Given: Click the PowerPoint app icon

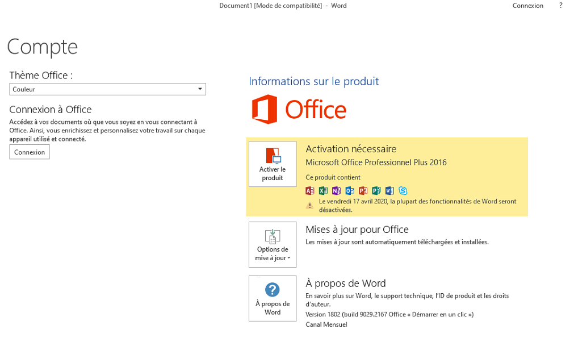Looking at the screenshot, I should (363, 191).
